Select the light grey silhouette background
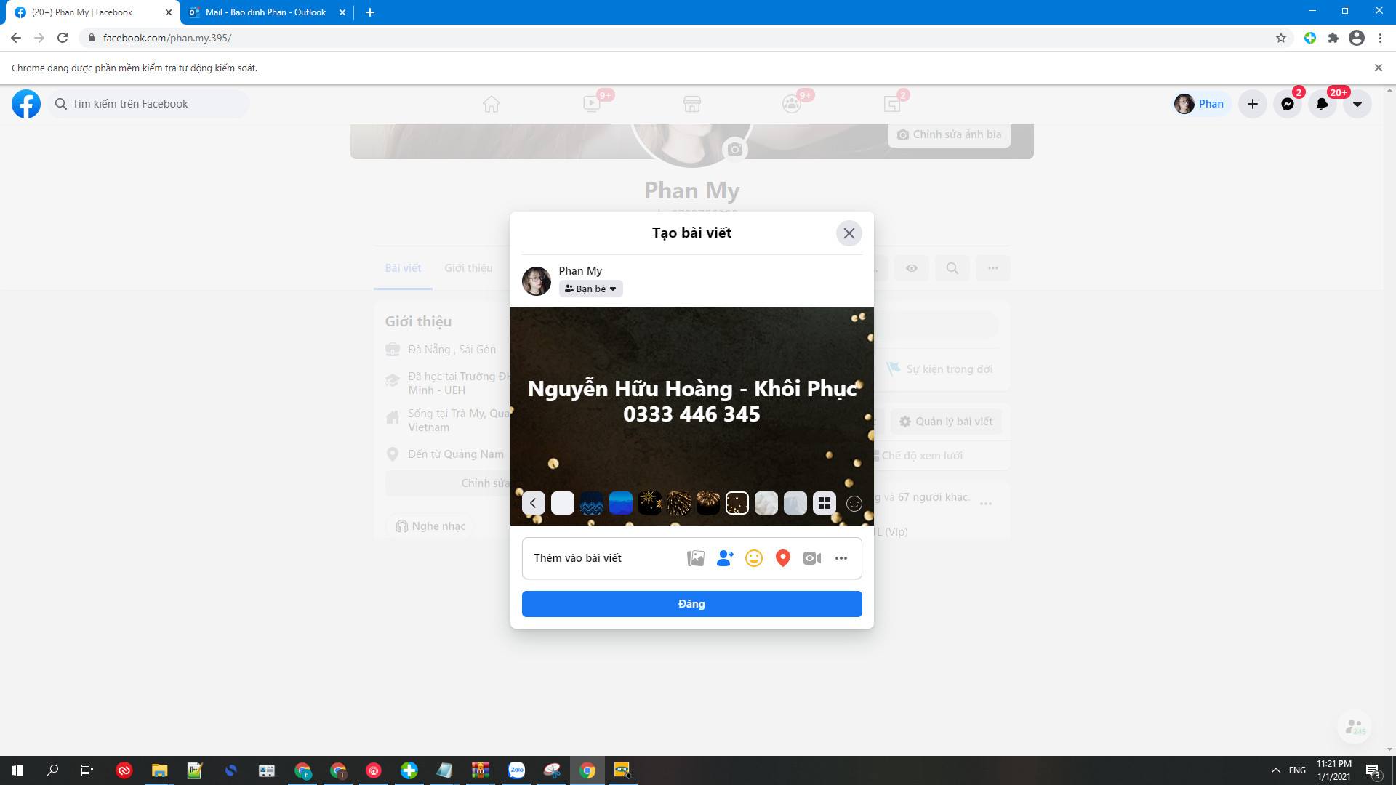The width and height of the screenshot is (1396, 785). [795, 503]
